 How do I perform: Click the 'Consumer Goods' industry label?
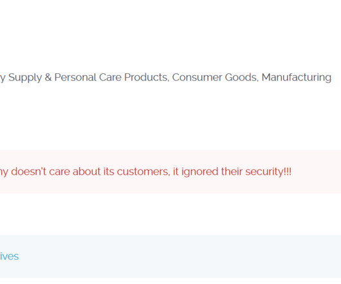[x=215, y=78]
